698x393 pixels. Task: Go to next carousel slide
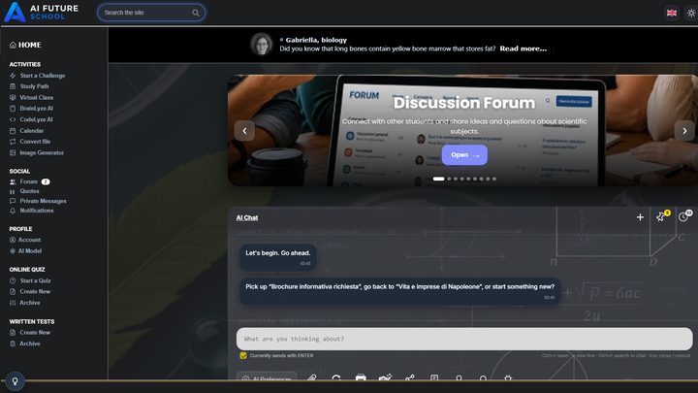tap(684, 131)
